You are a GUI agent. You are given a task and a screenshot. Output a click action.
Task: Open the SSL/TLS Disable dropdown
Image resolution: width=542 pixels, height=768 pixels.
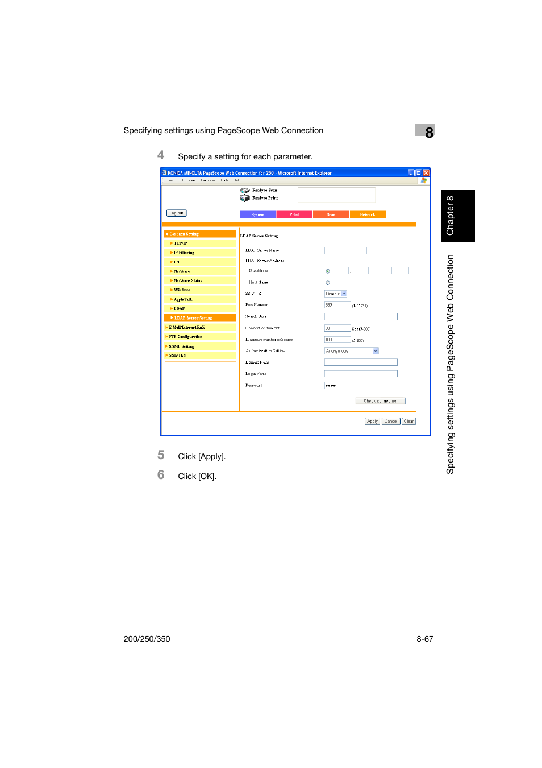coord(336,294)
